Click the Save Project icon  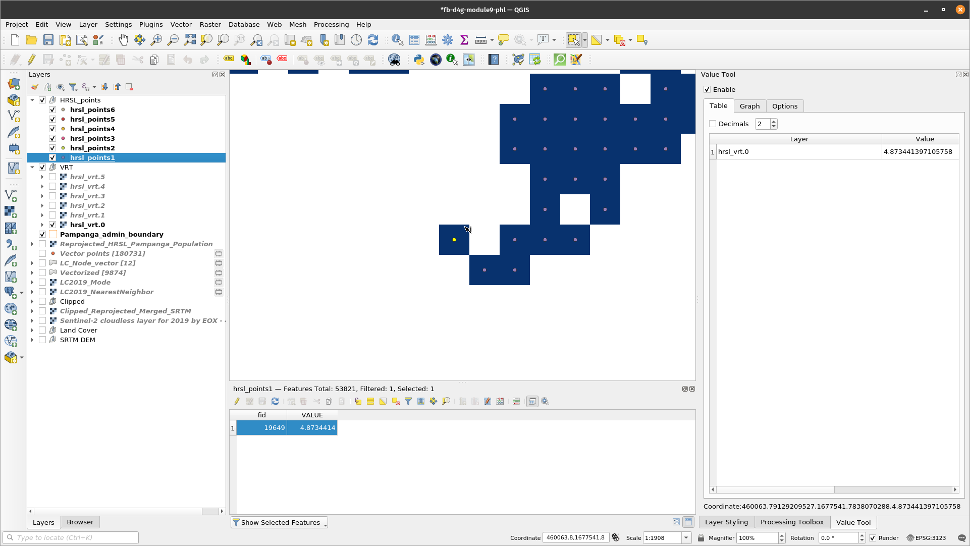point(48,40)
